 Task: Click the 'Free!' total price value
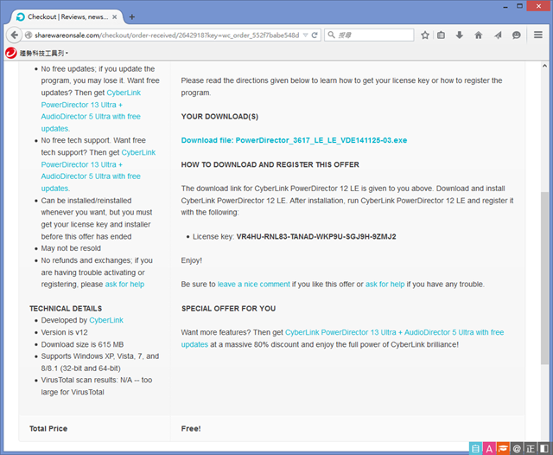click(x=191, y=429)
